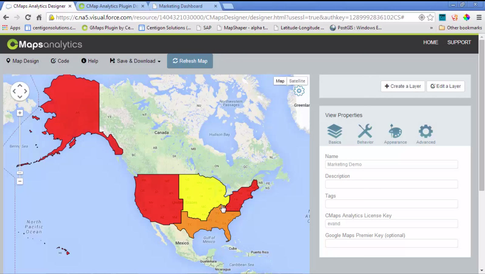Open the SAP bookmark
485x274 pixels.
coord(204,28)
